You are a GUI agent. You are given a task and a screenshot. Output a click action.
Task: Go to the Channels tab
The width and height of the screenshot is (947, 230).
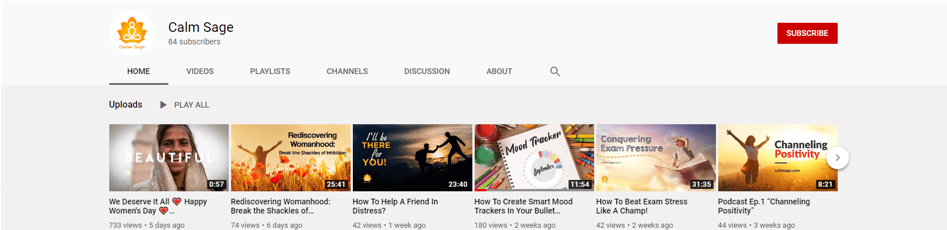pos(347,71)
